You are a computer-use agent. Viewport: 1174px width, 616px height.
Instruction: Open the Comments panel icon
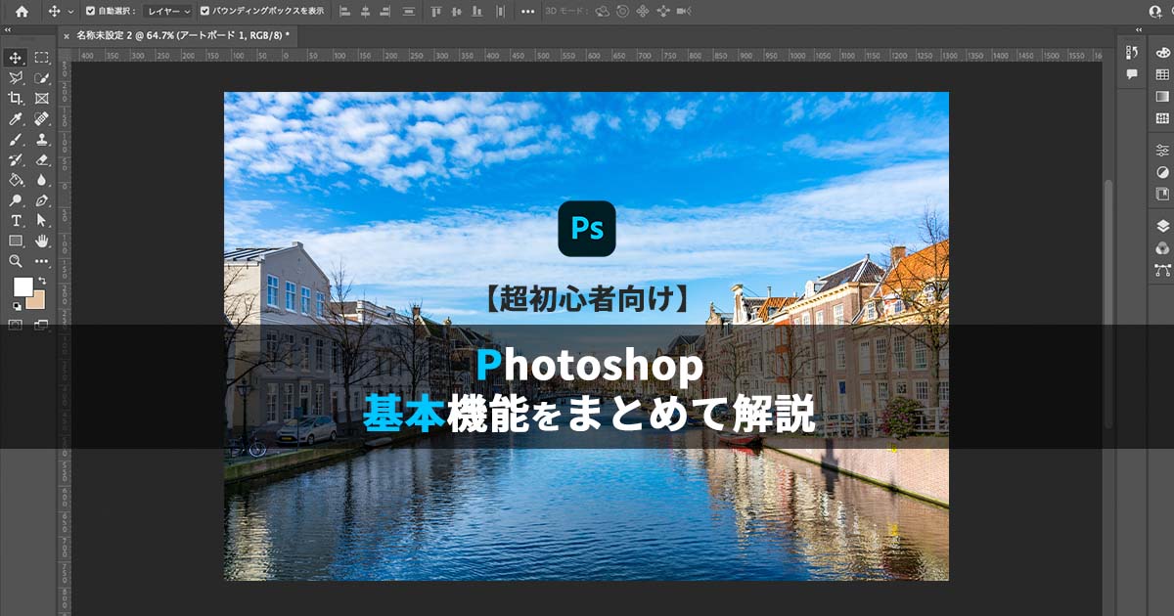1132,74
